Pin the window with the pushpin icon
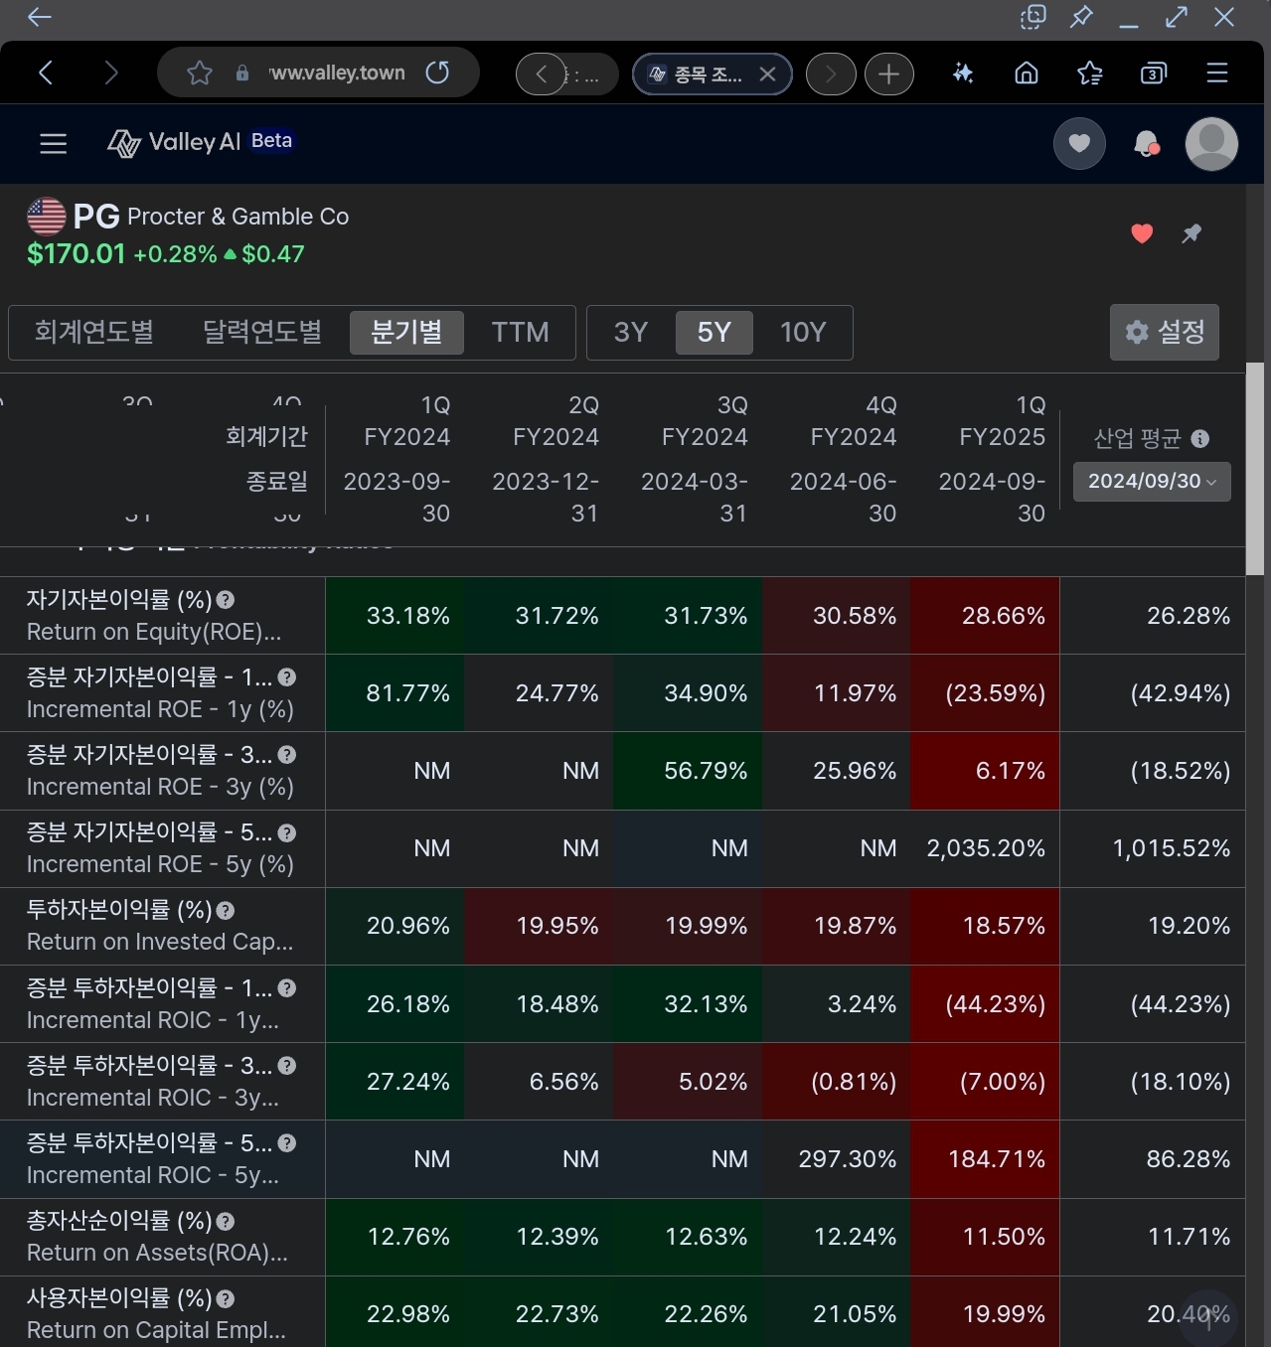 (x=1081, y=17)
